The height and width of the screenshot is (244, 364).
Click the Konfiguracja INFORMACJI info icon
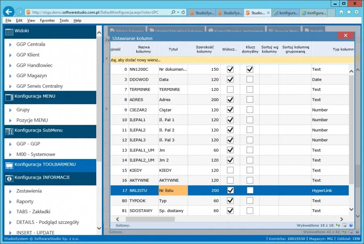coord(9,179)
